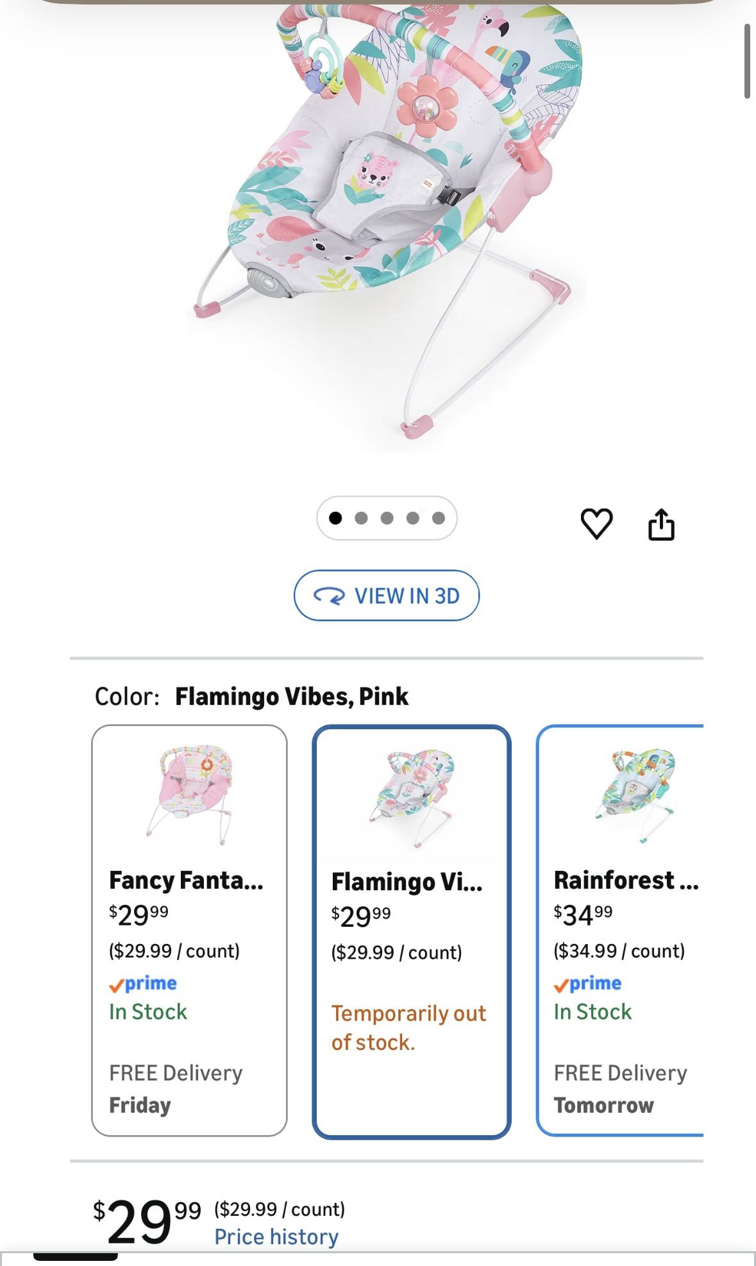Tap the heart wishlist icon
Viewport: 756px width, 1266px height.
coord(596,523)
